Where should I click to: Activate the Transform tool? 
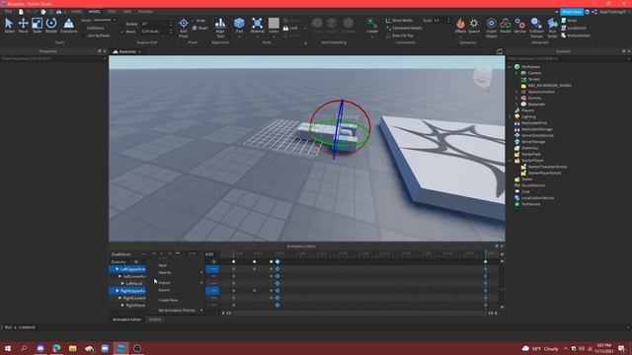click(69, 26)
